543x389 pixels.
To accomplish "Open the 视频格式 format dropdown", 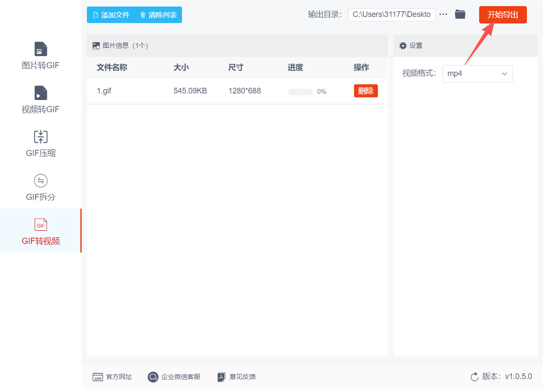I will 504,74.
